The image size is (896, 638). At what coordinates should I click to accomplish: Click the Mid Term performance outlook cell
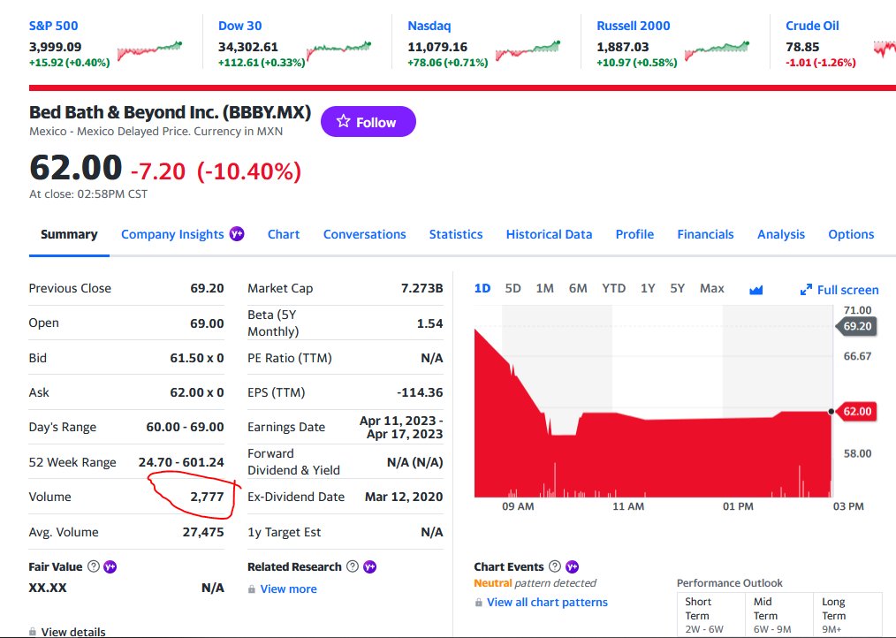(x=779, y=614)
